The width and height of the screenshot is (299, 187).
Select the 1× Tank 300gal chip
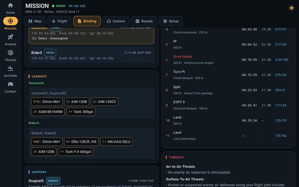(81, 112)
